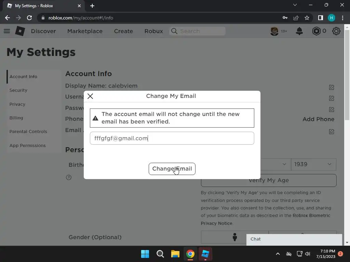Open the settings gear icon
The image size is (350, 262).
(x=336, y=31)
